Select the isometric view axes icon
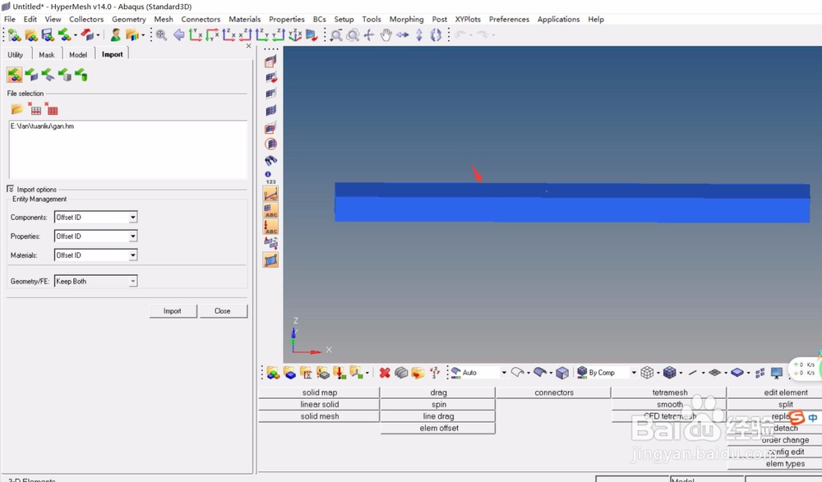This screenshot has width=822, height=482. tap(295, 35)
